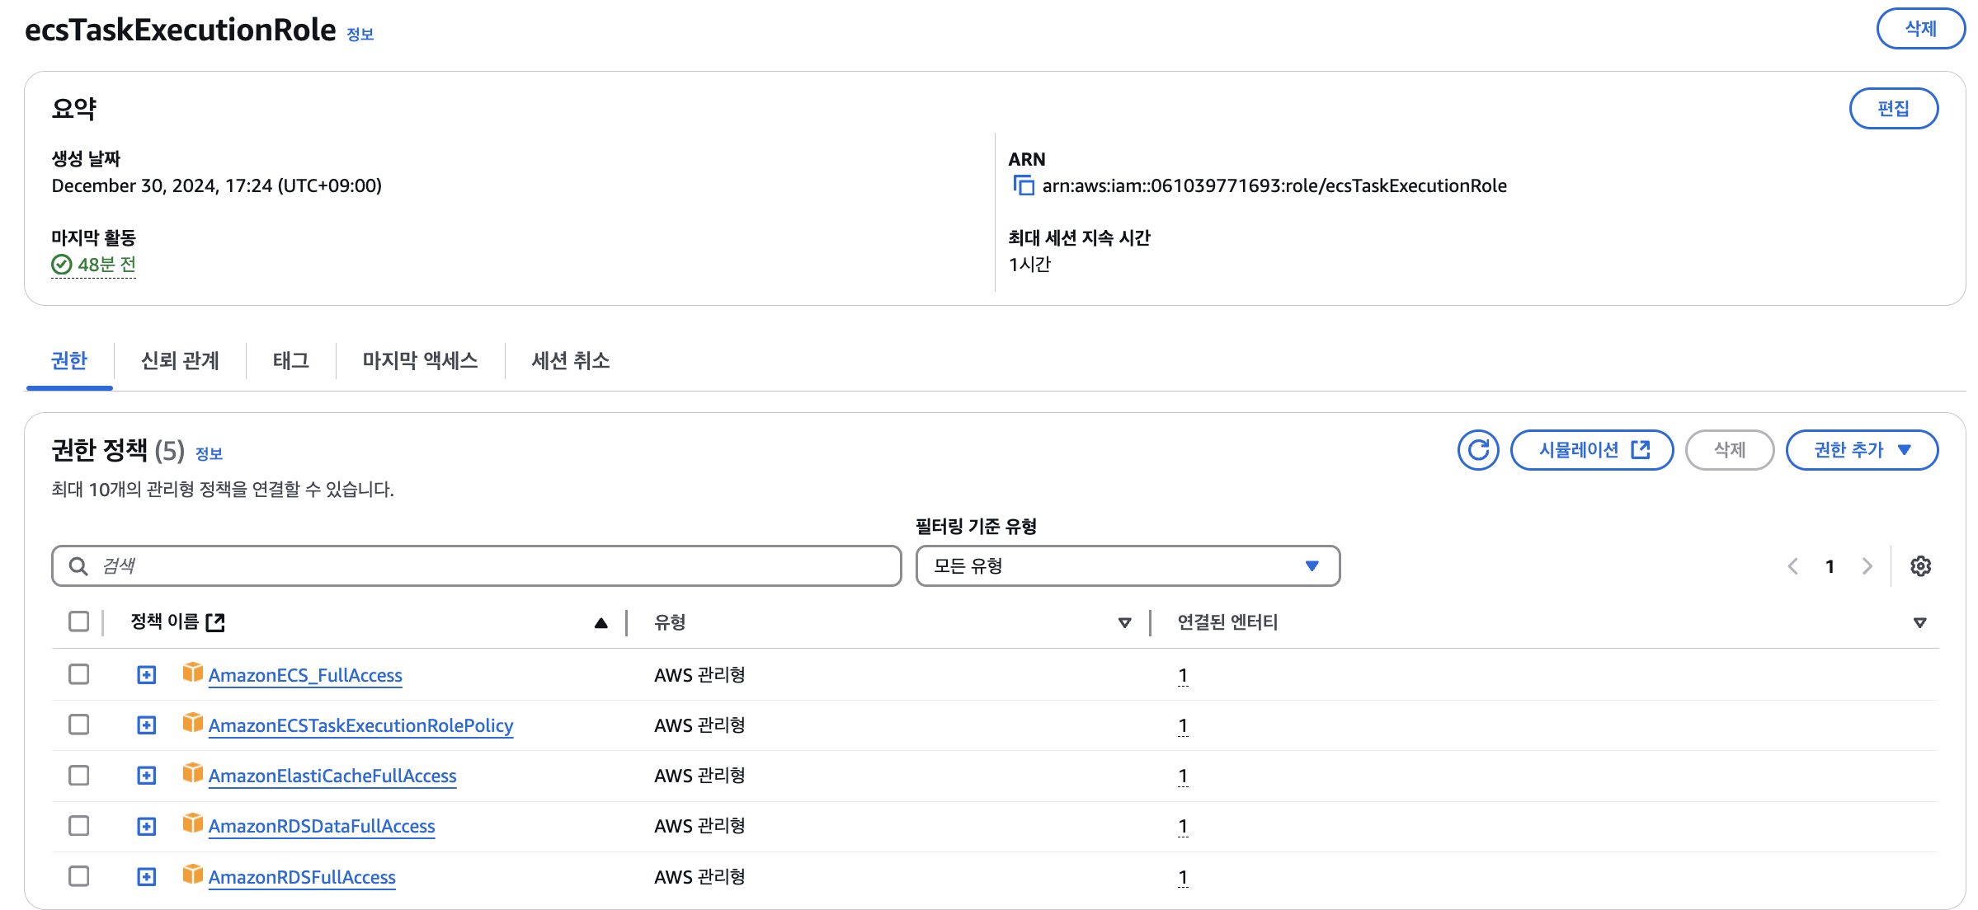
Task: Click the 편집 button in summary
Action: tap(1893, 109)
